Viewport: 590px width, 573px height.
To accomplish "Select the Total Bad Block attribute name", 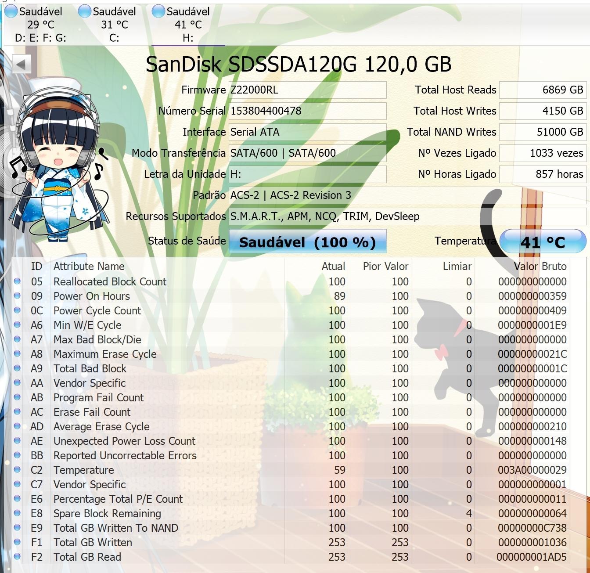I will (90, 368).
